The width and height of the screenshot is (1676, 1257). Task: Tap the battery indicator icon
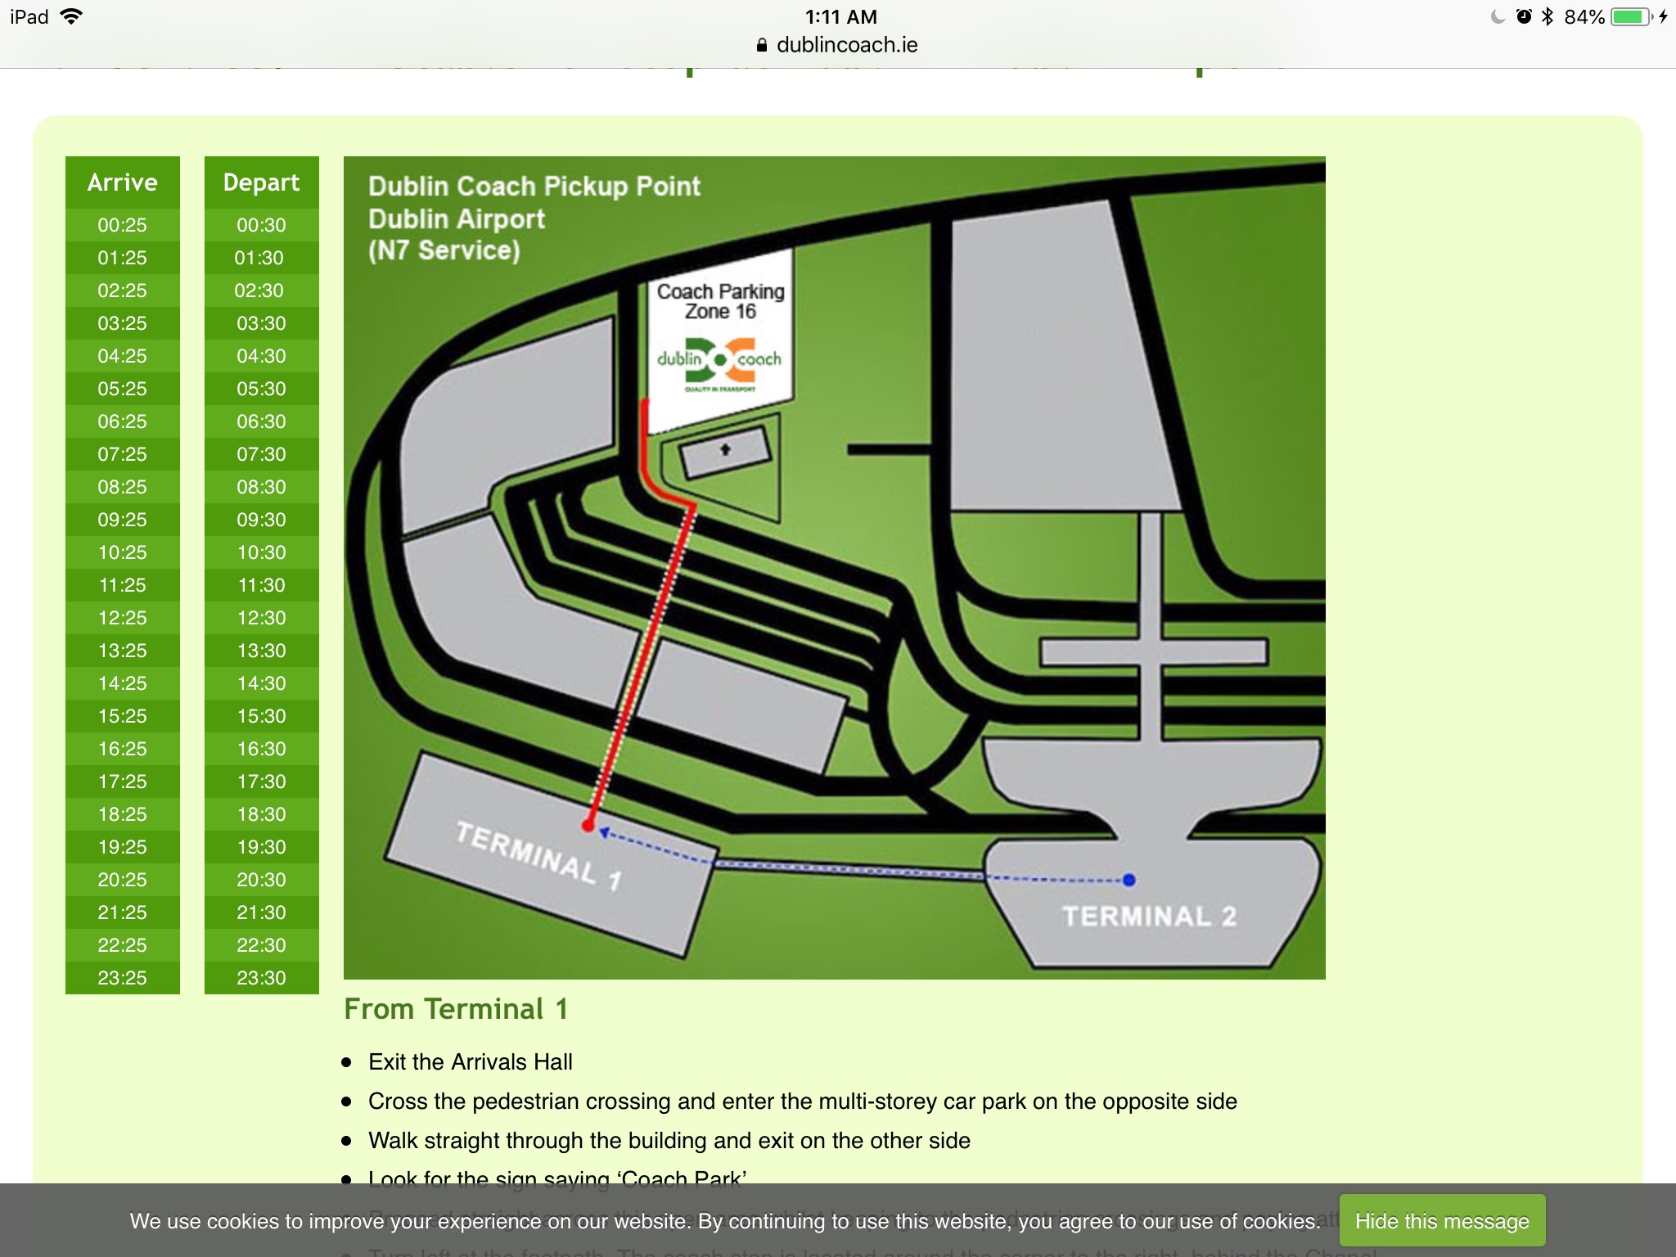[1631, 17]
